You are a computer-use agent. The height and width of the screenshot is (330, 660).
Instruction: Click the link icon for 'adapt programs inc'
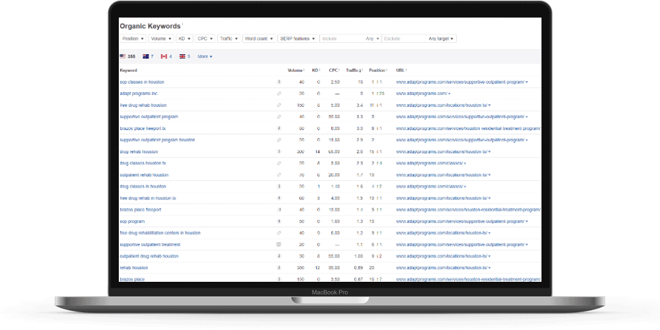[279, 94]
